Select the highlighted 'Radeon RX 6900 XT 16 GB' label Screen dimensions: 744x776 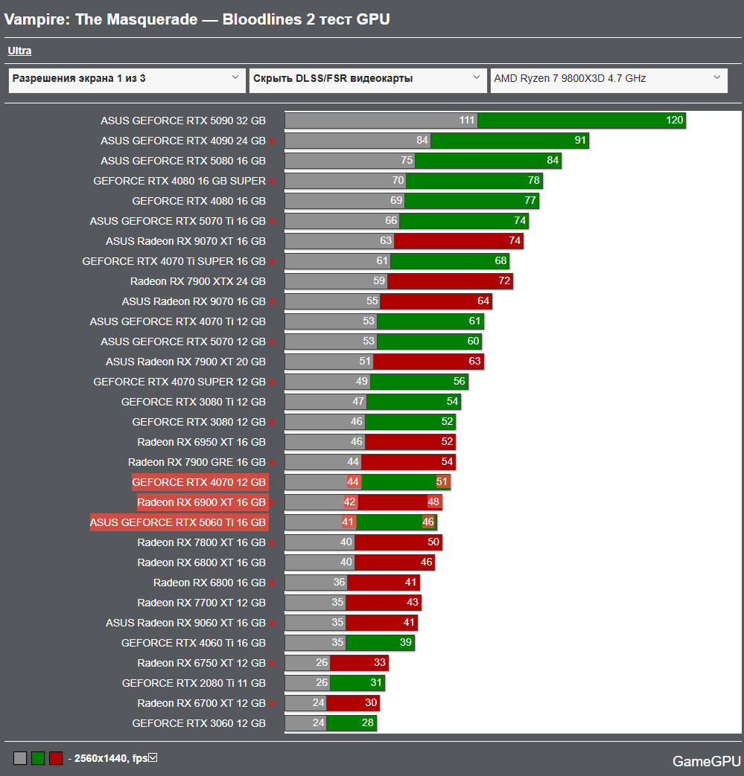coord(203,502)
